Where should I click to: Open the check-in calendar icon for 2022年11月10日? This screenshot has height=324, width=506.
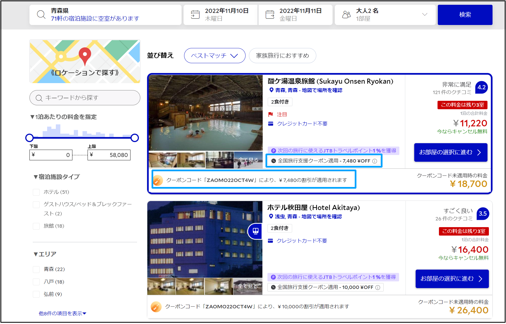tap(195, 15)
